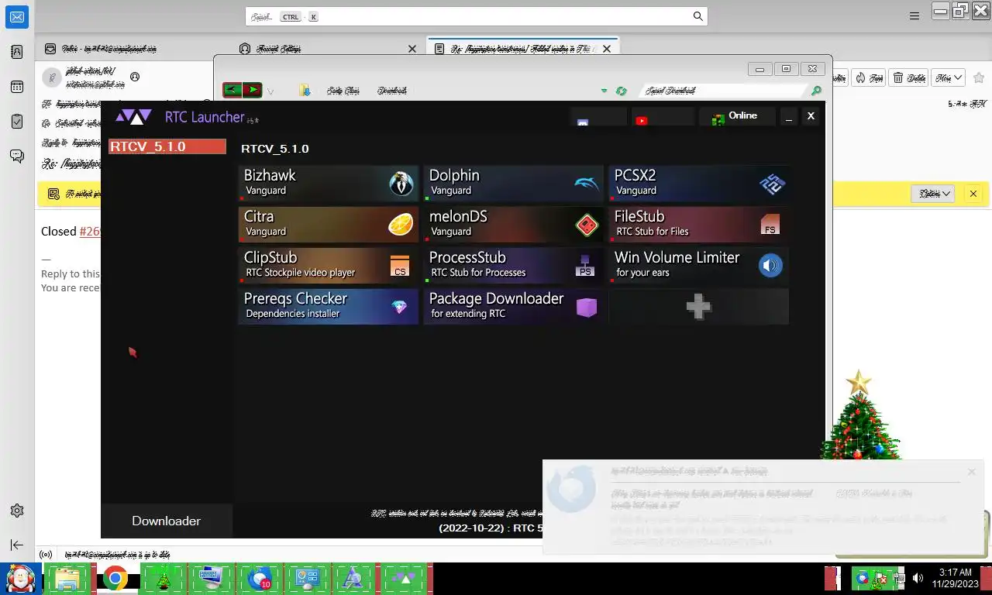Open the Package Downloader

(514, 307)
